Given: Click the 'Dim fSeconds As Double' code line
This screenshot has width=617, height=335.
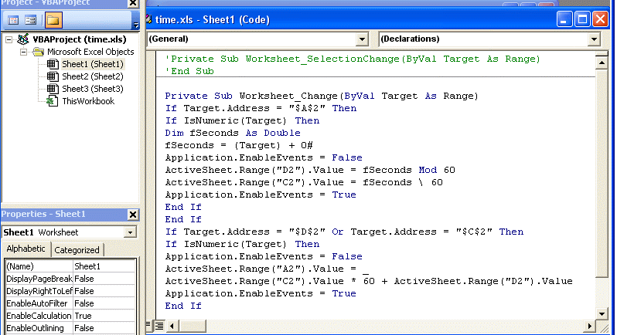Looking at the screenshot, I should 233,133.
